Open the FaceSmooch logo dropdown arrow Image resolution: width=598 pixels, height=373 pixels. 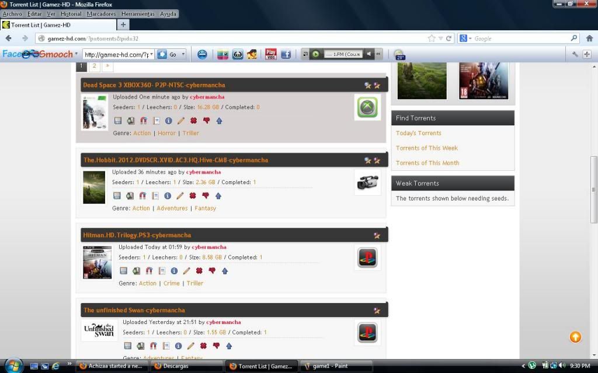[77, 54]
